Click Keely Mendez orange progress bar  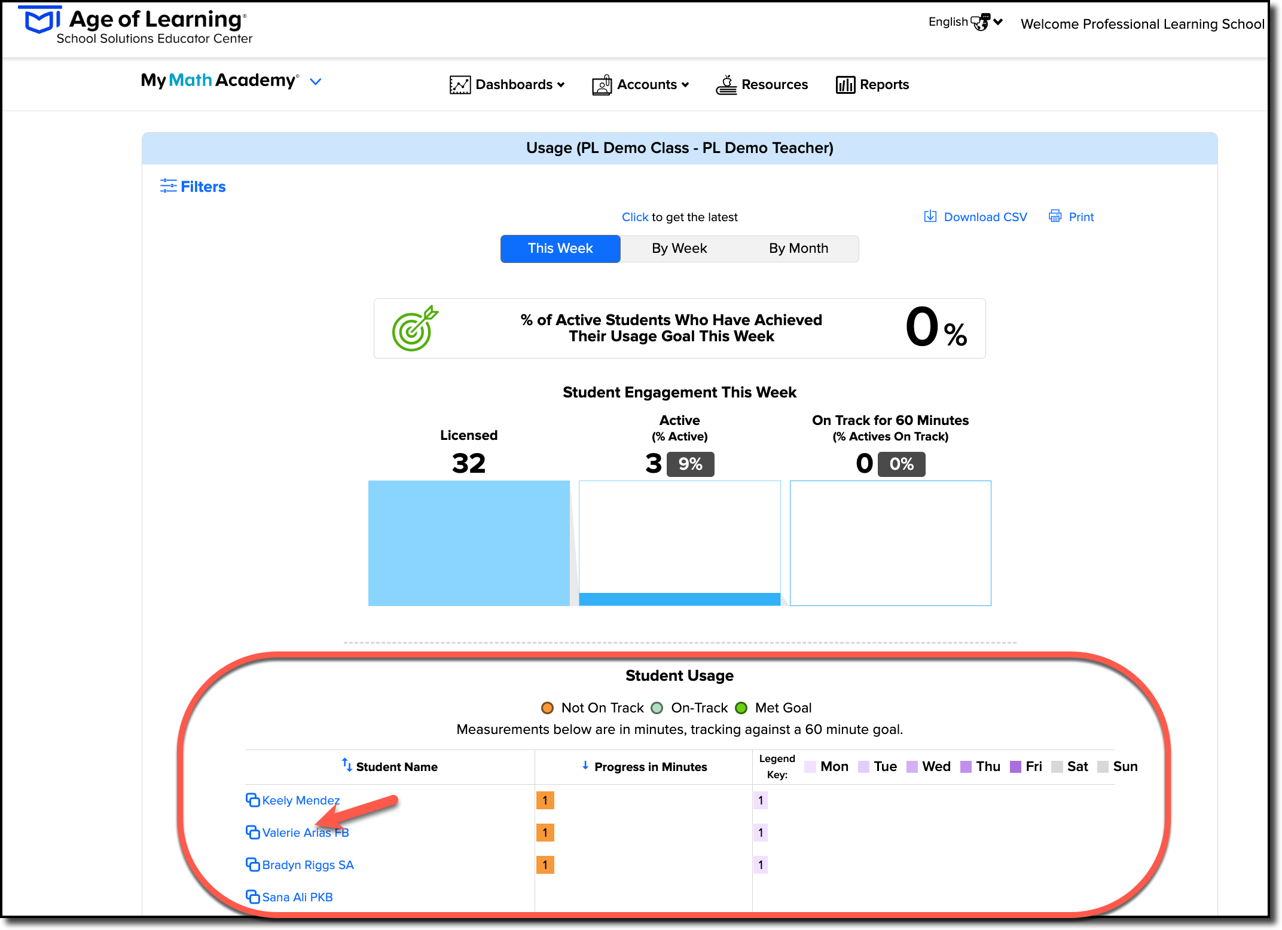coord(545,800)
